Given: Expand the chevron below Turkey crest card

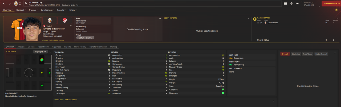Looking at the screenshot, I should (x=71, y=26).
